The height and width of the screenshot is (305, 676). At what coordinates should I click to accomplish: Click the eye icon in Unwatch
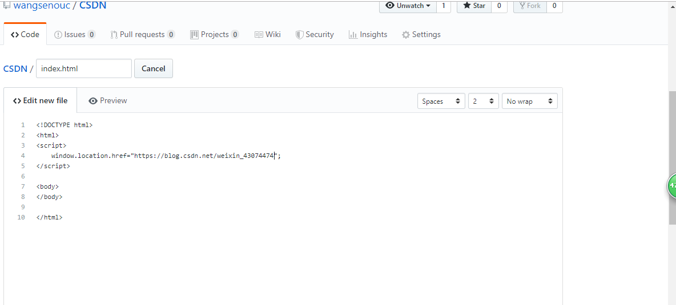tap(390, 6)
